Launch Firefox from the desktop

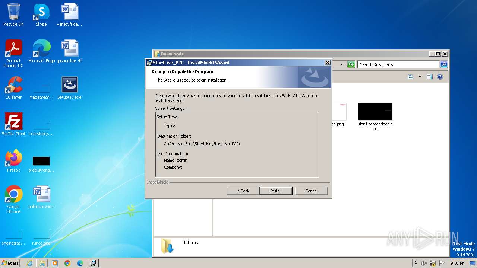[x=13, y=161]
